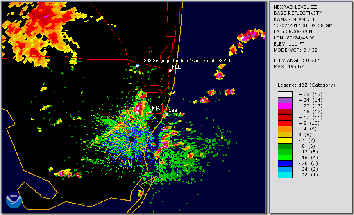Click the 'ELEV: 111 FT' text
Screen dimensions: 354x215
pyautogui.click(x=289, y=44)
